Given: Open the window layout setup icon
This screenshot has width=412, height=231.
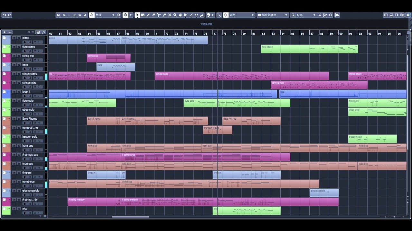Looking at the screenshot, I should point(402,15).
